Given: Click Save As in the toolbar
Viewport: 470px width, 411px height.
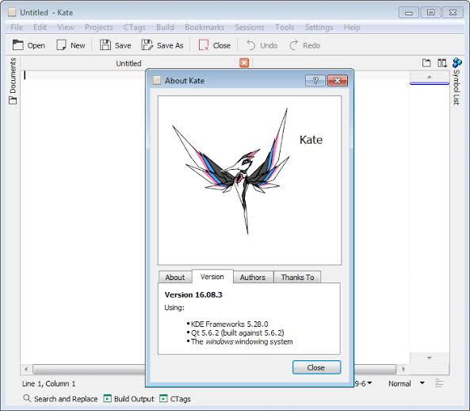Looking at the screenshot, I should 162,45.
